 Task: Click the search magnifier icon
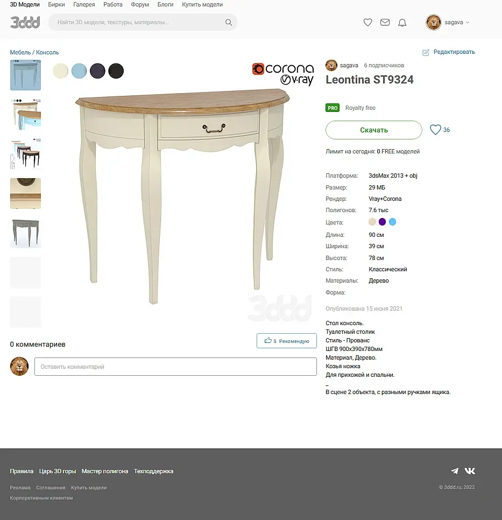[229, 22]
